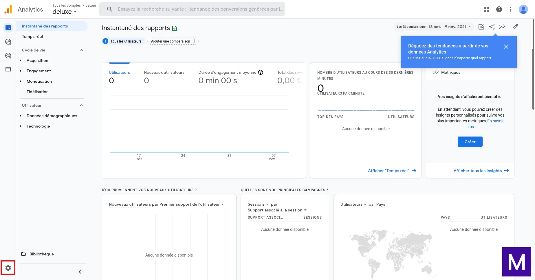This screenshot has height=280, width=535.
Task: Close the blue Insights tooltip
Action: [x=506, y=47]
